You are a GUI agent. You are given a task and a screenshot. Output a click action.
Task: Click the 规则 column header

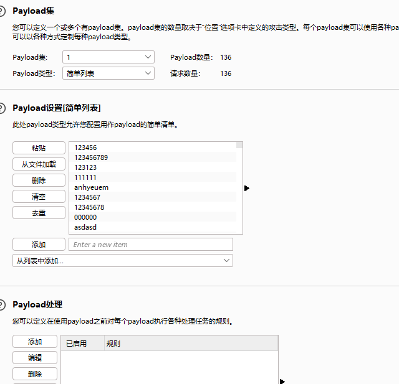tap(191, 344)
